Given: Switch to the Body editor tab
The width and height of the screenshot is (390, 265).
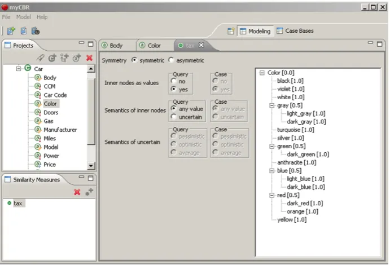Looking at the screenshot, I should tap(116, 46).
